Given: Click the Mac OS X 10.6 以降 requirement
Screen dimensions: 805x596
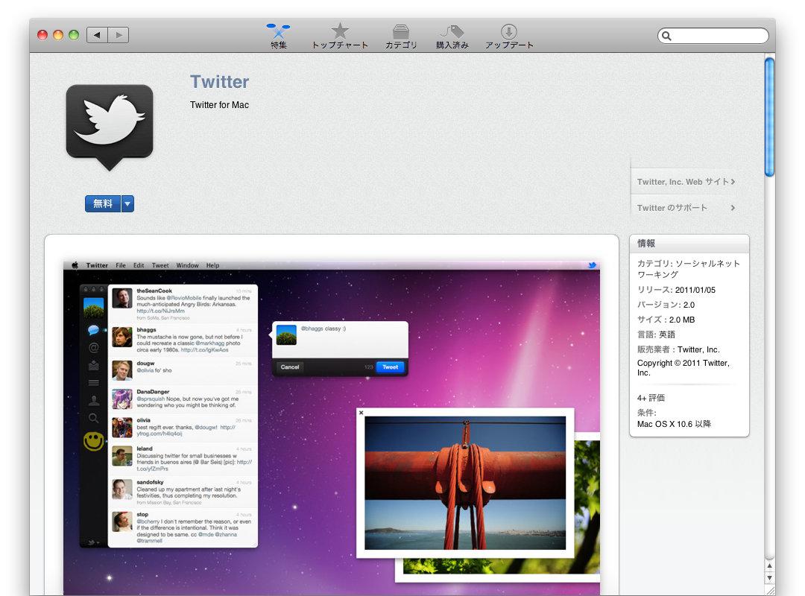Looking at the screenshot, I should [x=674, y=424].
